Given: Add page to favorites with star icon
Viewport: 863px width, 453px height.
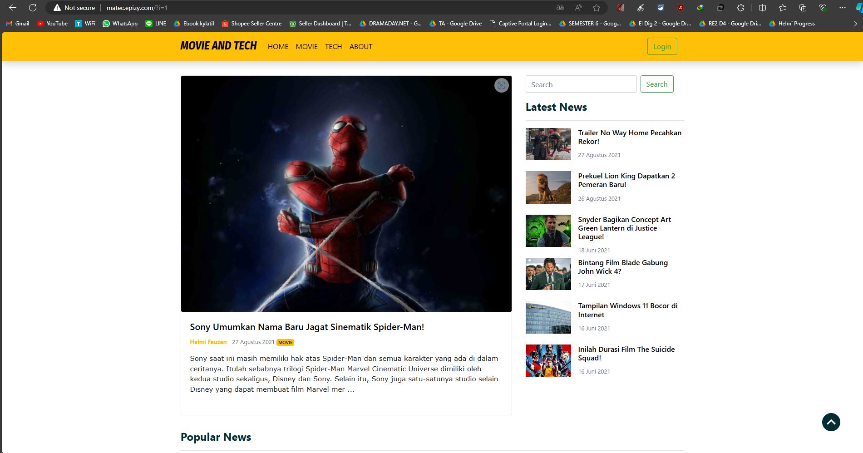Looking at the screenshot, I should (597, 8).
